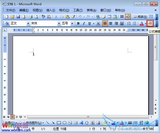Click the 阅读(R) reading layout button

[x=140, y=17]
